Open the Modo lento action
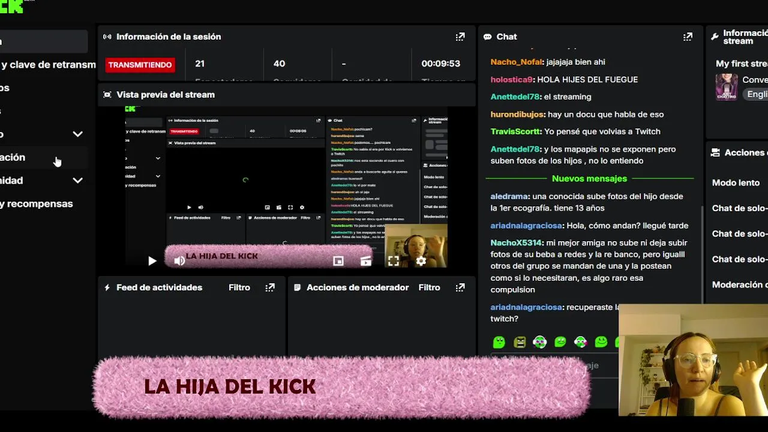 736,182
